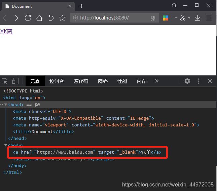The height and width of the screenshot is (191, 217).
Task: Open DevTools settings gear
Action: click(187, 81)
